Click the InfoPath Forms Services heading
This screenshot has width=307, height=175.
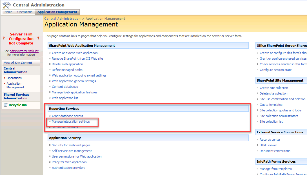tap(276, 162)
